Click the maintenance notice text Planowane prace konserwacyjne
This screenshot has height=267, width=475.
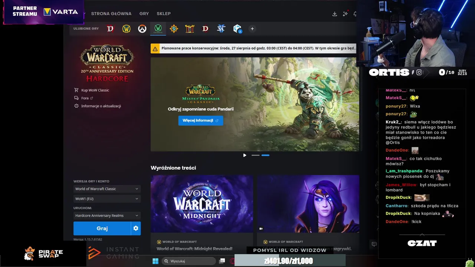click(x=259, y=49)
